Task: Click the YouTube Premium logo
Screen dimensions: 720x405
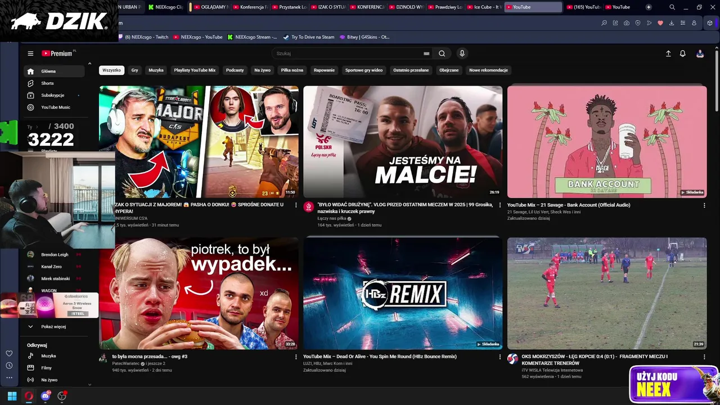Action: click(x=58, y=53)
